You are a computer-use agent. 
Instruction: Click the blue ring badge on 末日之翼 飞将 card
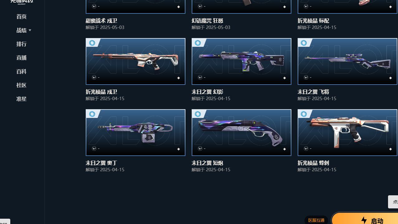[x=304, y=43]
